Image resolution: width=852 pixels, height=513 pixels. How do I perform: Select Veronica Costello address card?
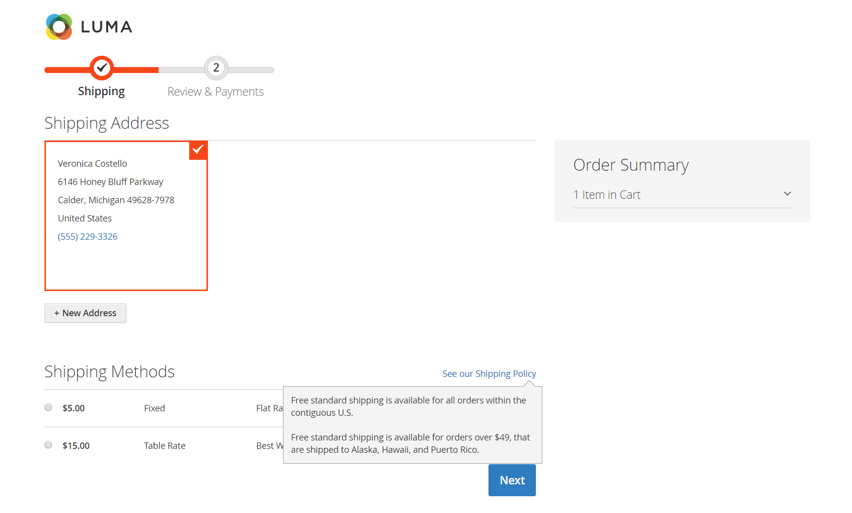[x=126, y=216]
